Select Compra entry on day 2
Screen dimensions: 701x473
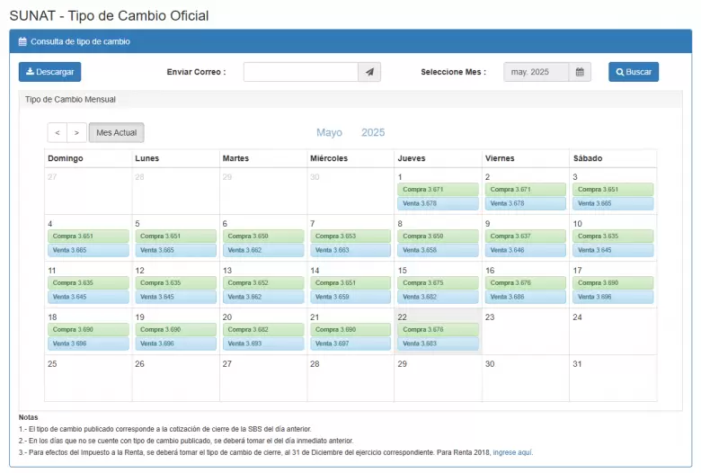click(526, 189)
